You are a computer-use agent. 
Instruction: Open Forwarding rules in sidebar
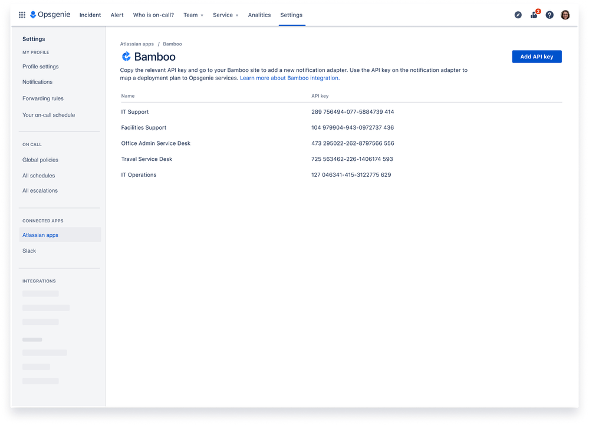point(43,98)
